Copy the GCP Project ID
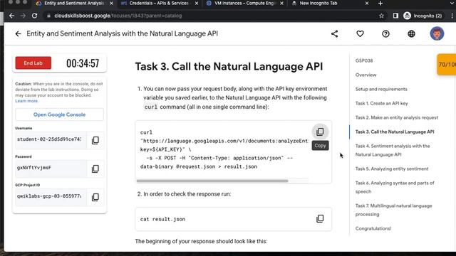The width and height of the screenshot is (456, 256). (x=95, y=197)
